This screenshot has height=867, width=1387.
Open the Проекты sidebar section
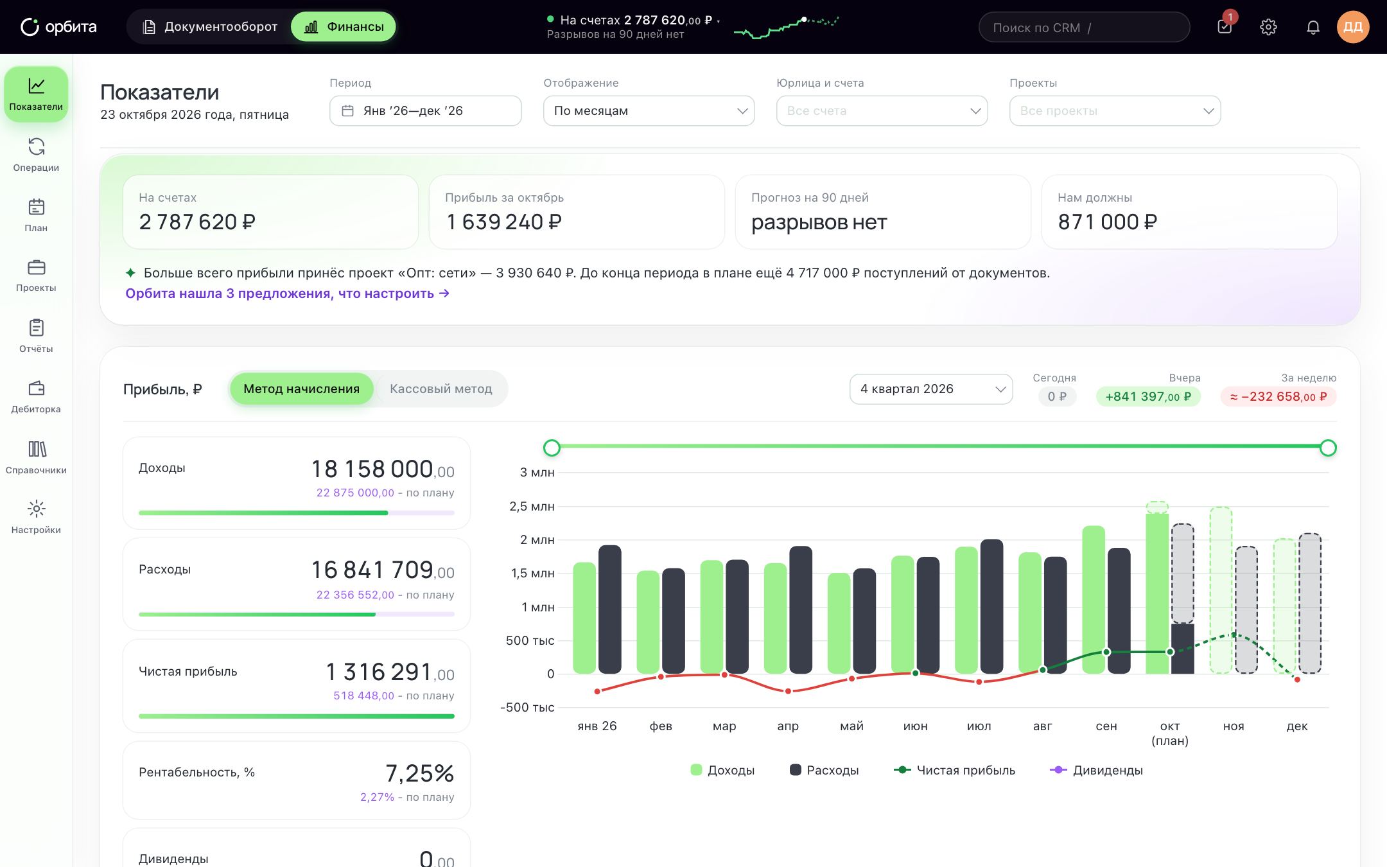[x=36, y=276]
